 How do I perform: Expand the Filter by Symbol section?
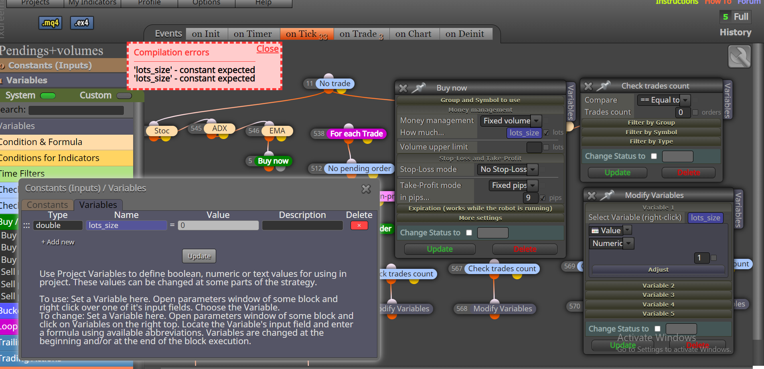[651, 132]
